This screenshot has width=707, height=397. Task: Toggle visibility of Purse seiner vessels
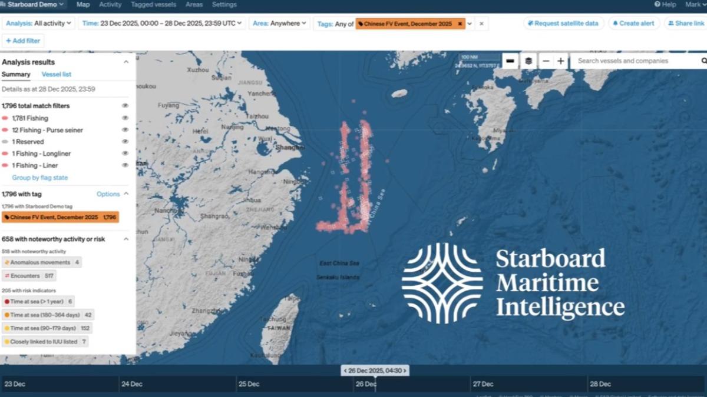point(125,130)
